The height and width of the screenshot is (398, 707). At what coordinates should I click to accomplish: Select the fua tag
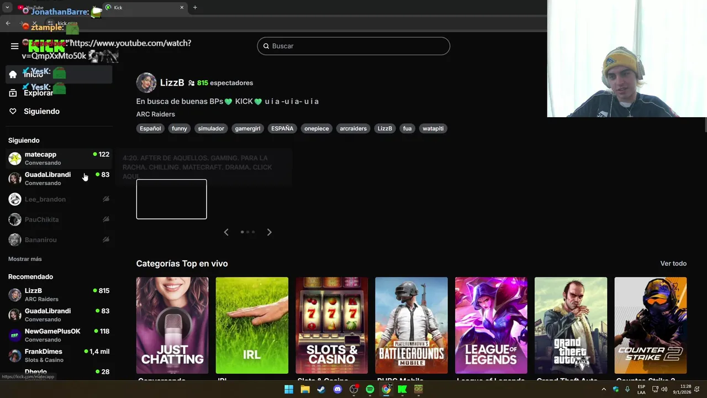pos(407,128)
